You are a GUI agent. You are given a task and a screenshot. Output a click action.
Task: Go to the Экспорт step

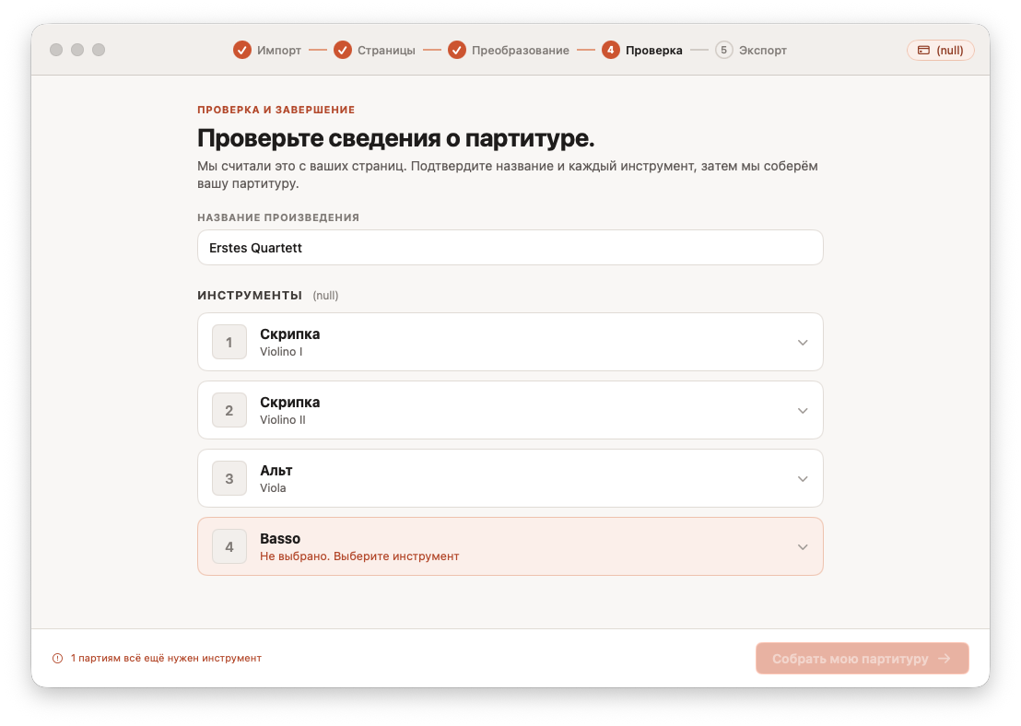point(762,50)
